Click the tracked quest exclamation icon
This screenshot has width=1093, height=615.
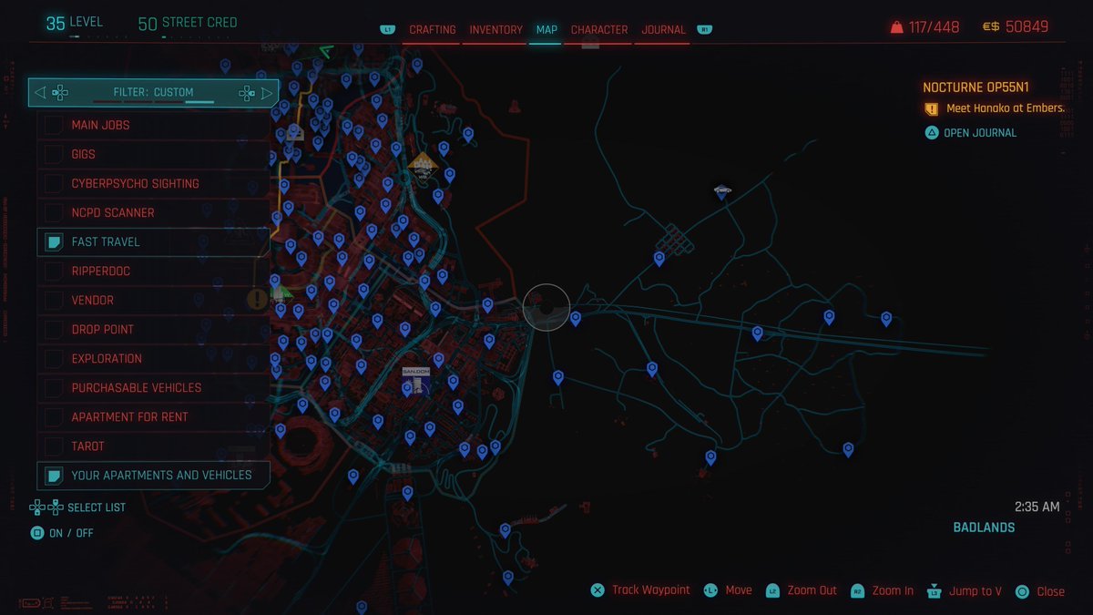pos(931,108)
